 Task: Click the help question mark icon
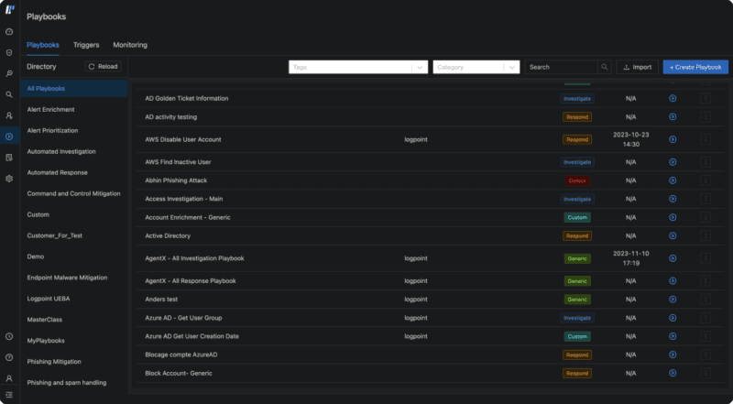tap(9, 357)
